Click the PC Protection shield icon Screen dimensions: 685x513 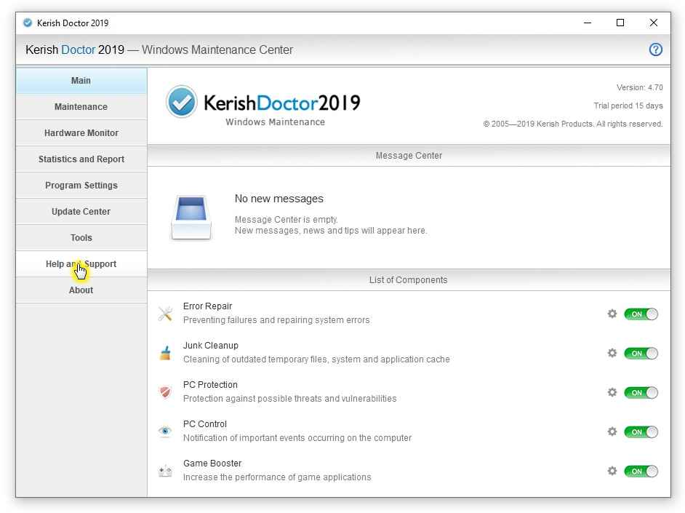166,392
